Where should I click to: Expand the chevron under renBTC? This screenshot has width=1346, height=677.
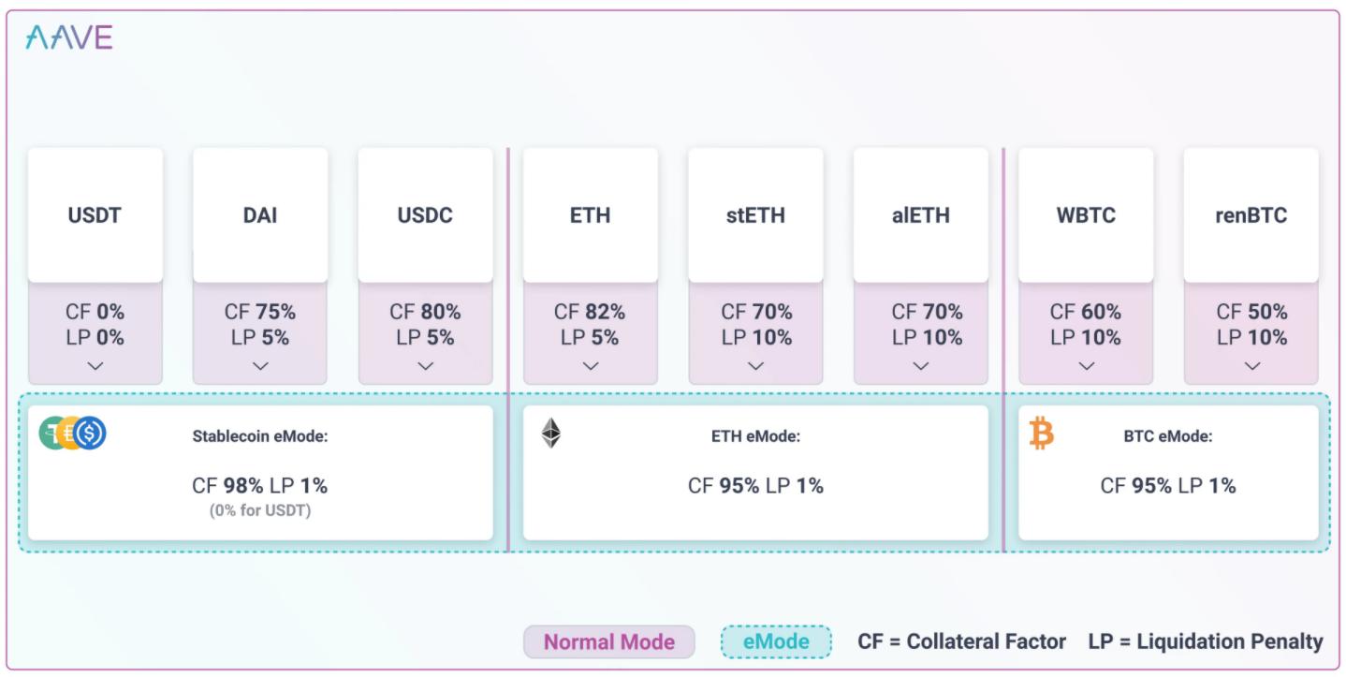[x=1251, y=366]
